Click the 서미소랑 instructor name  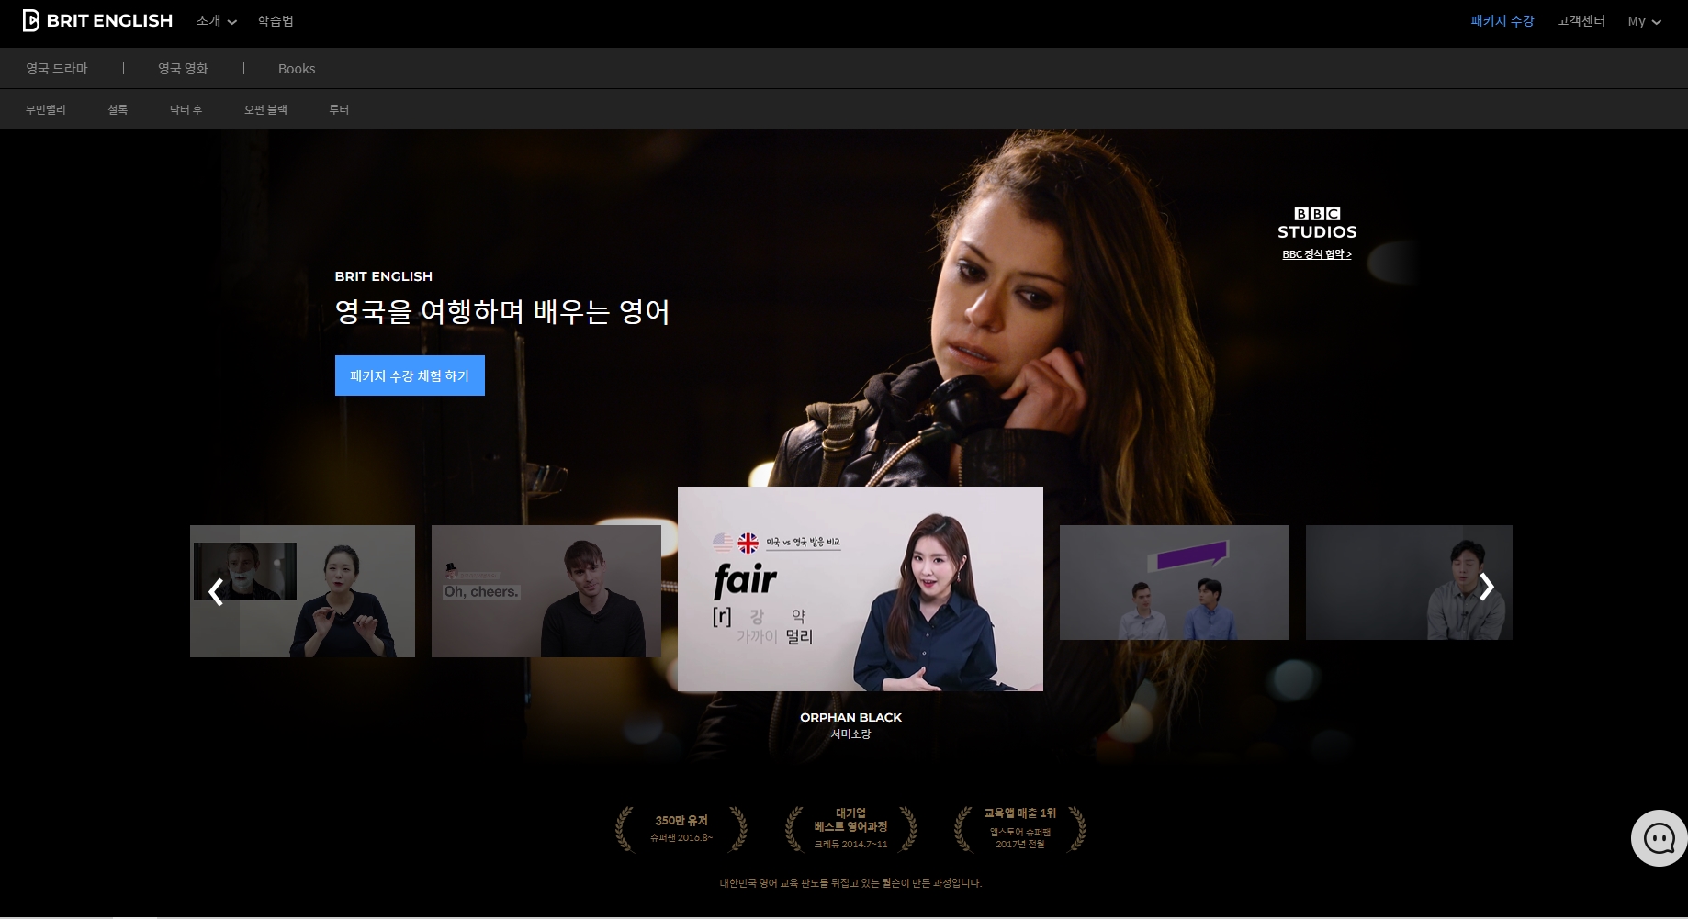coord(850,734)
